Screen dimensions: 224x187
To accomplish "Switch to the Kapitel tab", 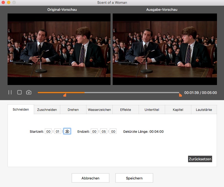I will point(178,110).
